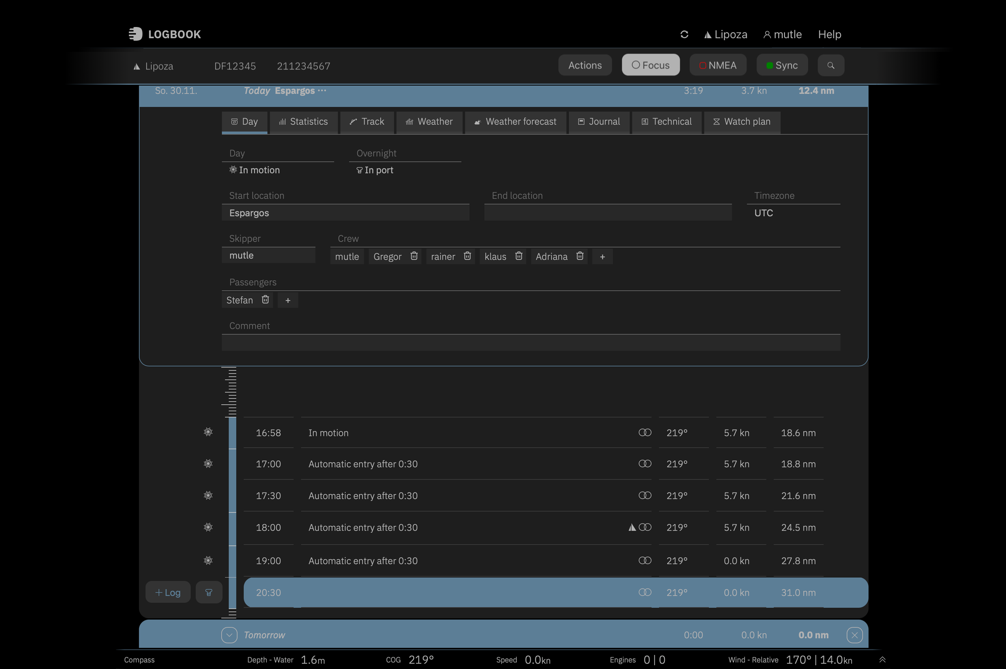Image resolution: width=1006 pixels, height=669 pixels.
Task: Toggle the Sync status button
Action: (782, 65)
